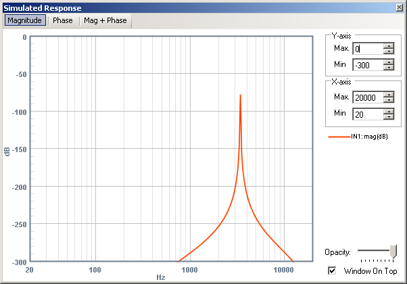Click the dB axis title
The image size is (407, 284).
coord(7,151)
